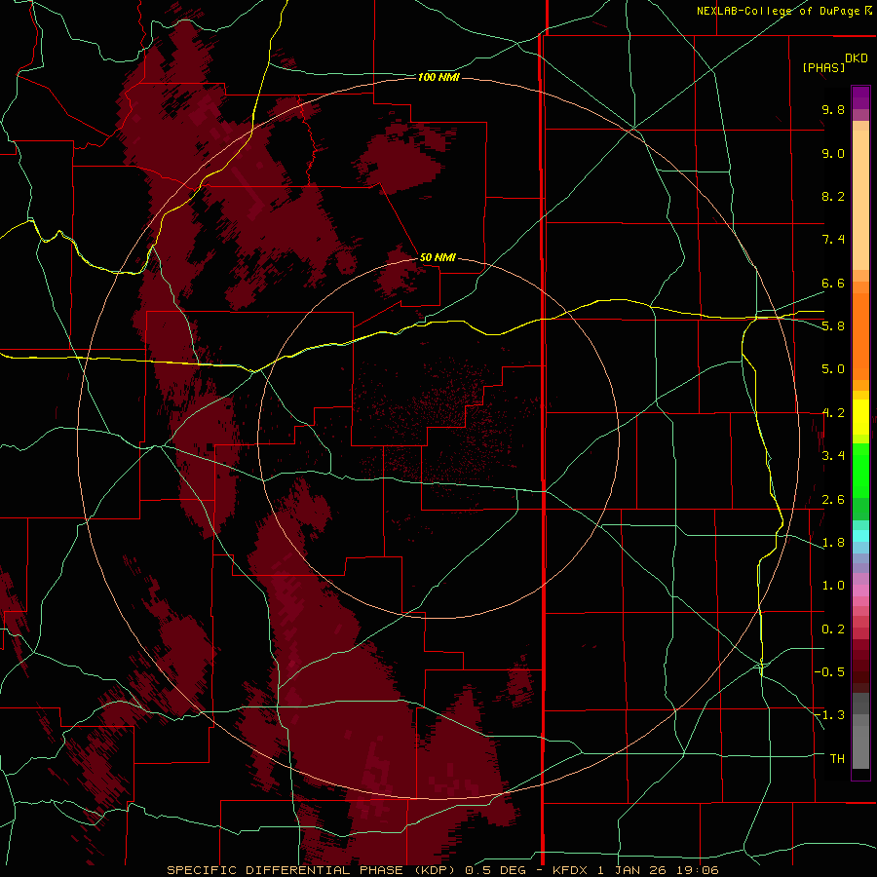This screenshot has width=877, height=877.
Task: Click the DKD legend unit label
Action: 857,58
